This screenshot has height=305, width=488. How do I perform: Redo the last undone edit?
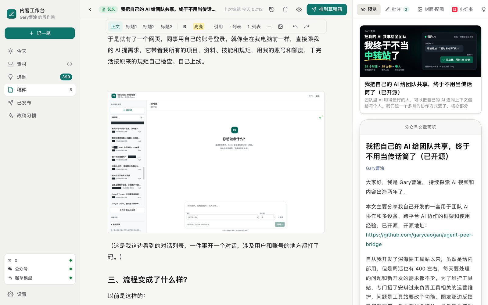[307, 27]
